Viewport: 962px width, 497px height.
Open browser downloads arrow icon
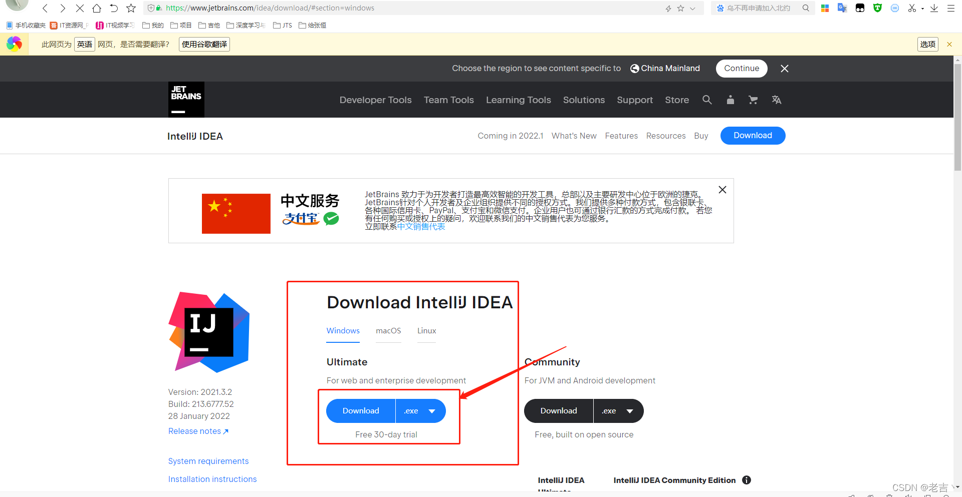coord(934,8)
